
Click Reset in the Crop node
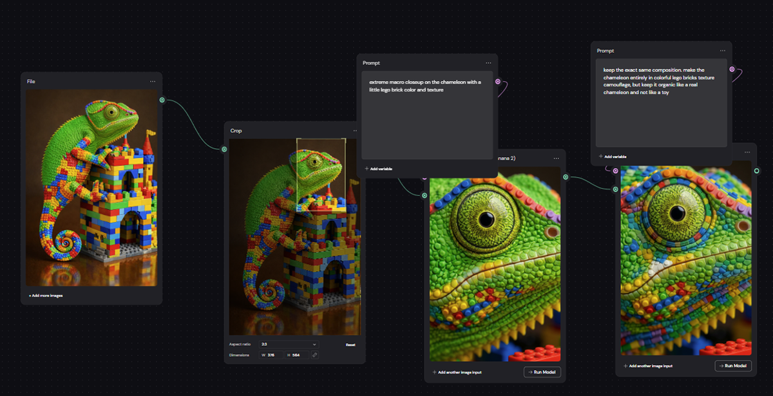click(x=350, y=344)
